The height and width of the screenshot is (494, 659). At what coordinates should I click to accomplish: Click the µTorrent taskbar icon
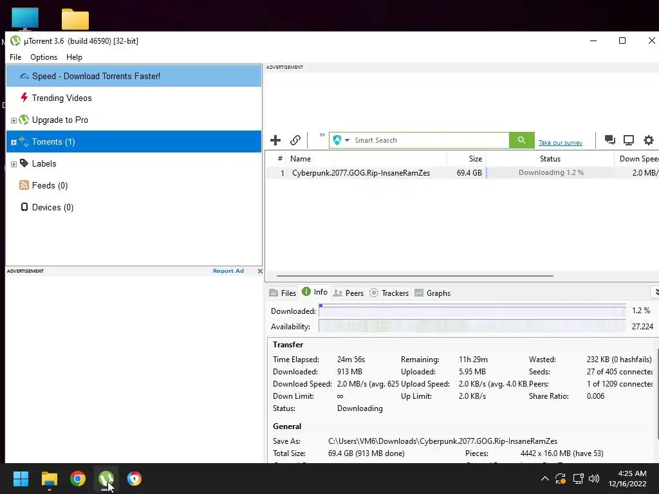tap(106, 479)
